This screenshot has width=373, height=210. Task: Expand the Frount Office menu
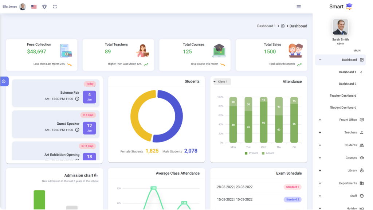tap(320, 120)
